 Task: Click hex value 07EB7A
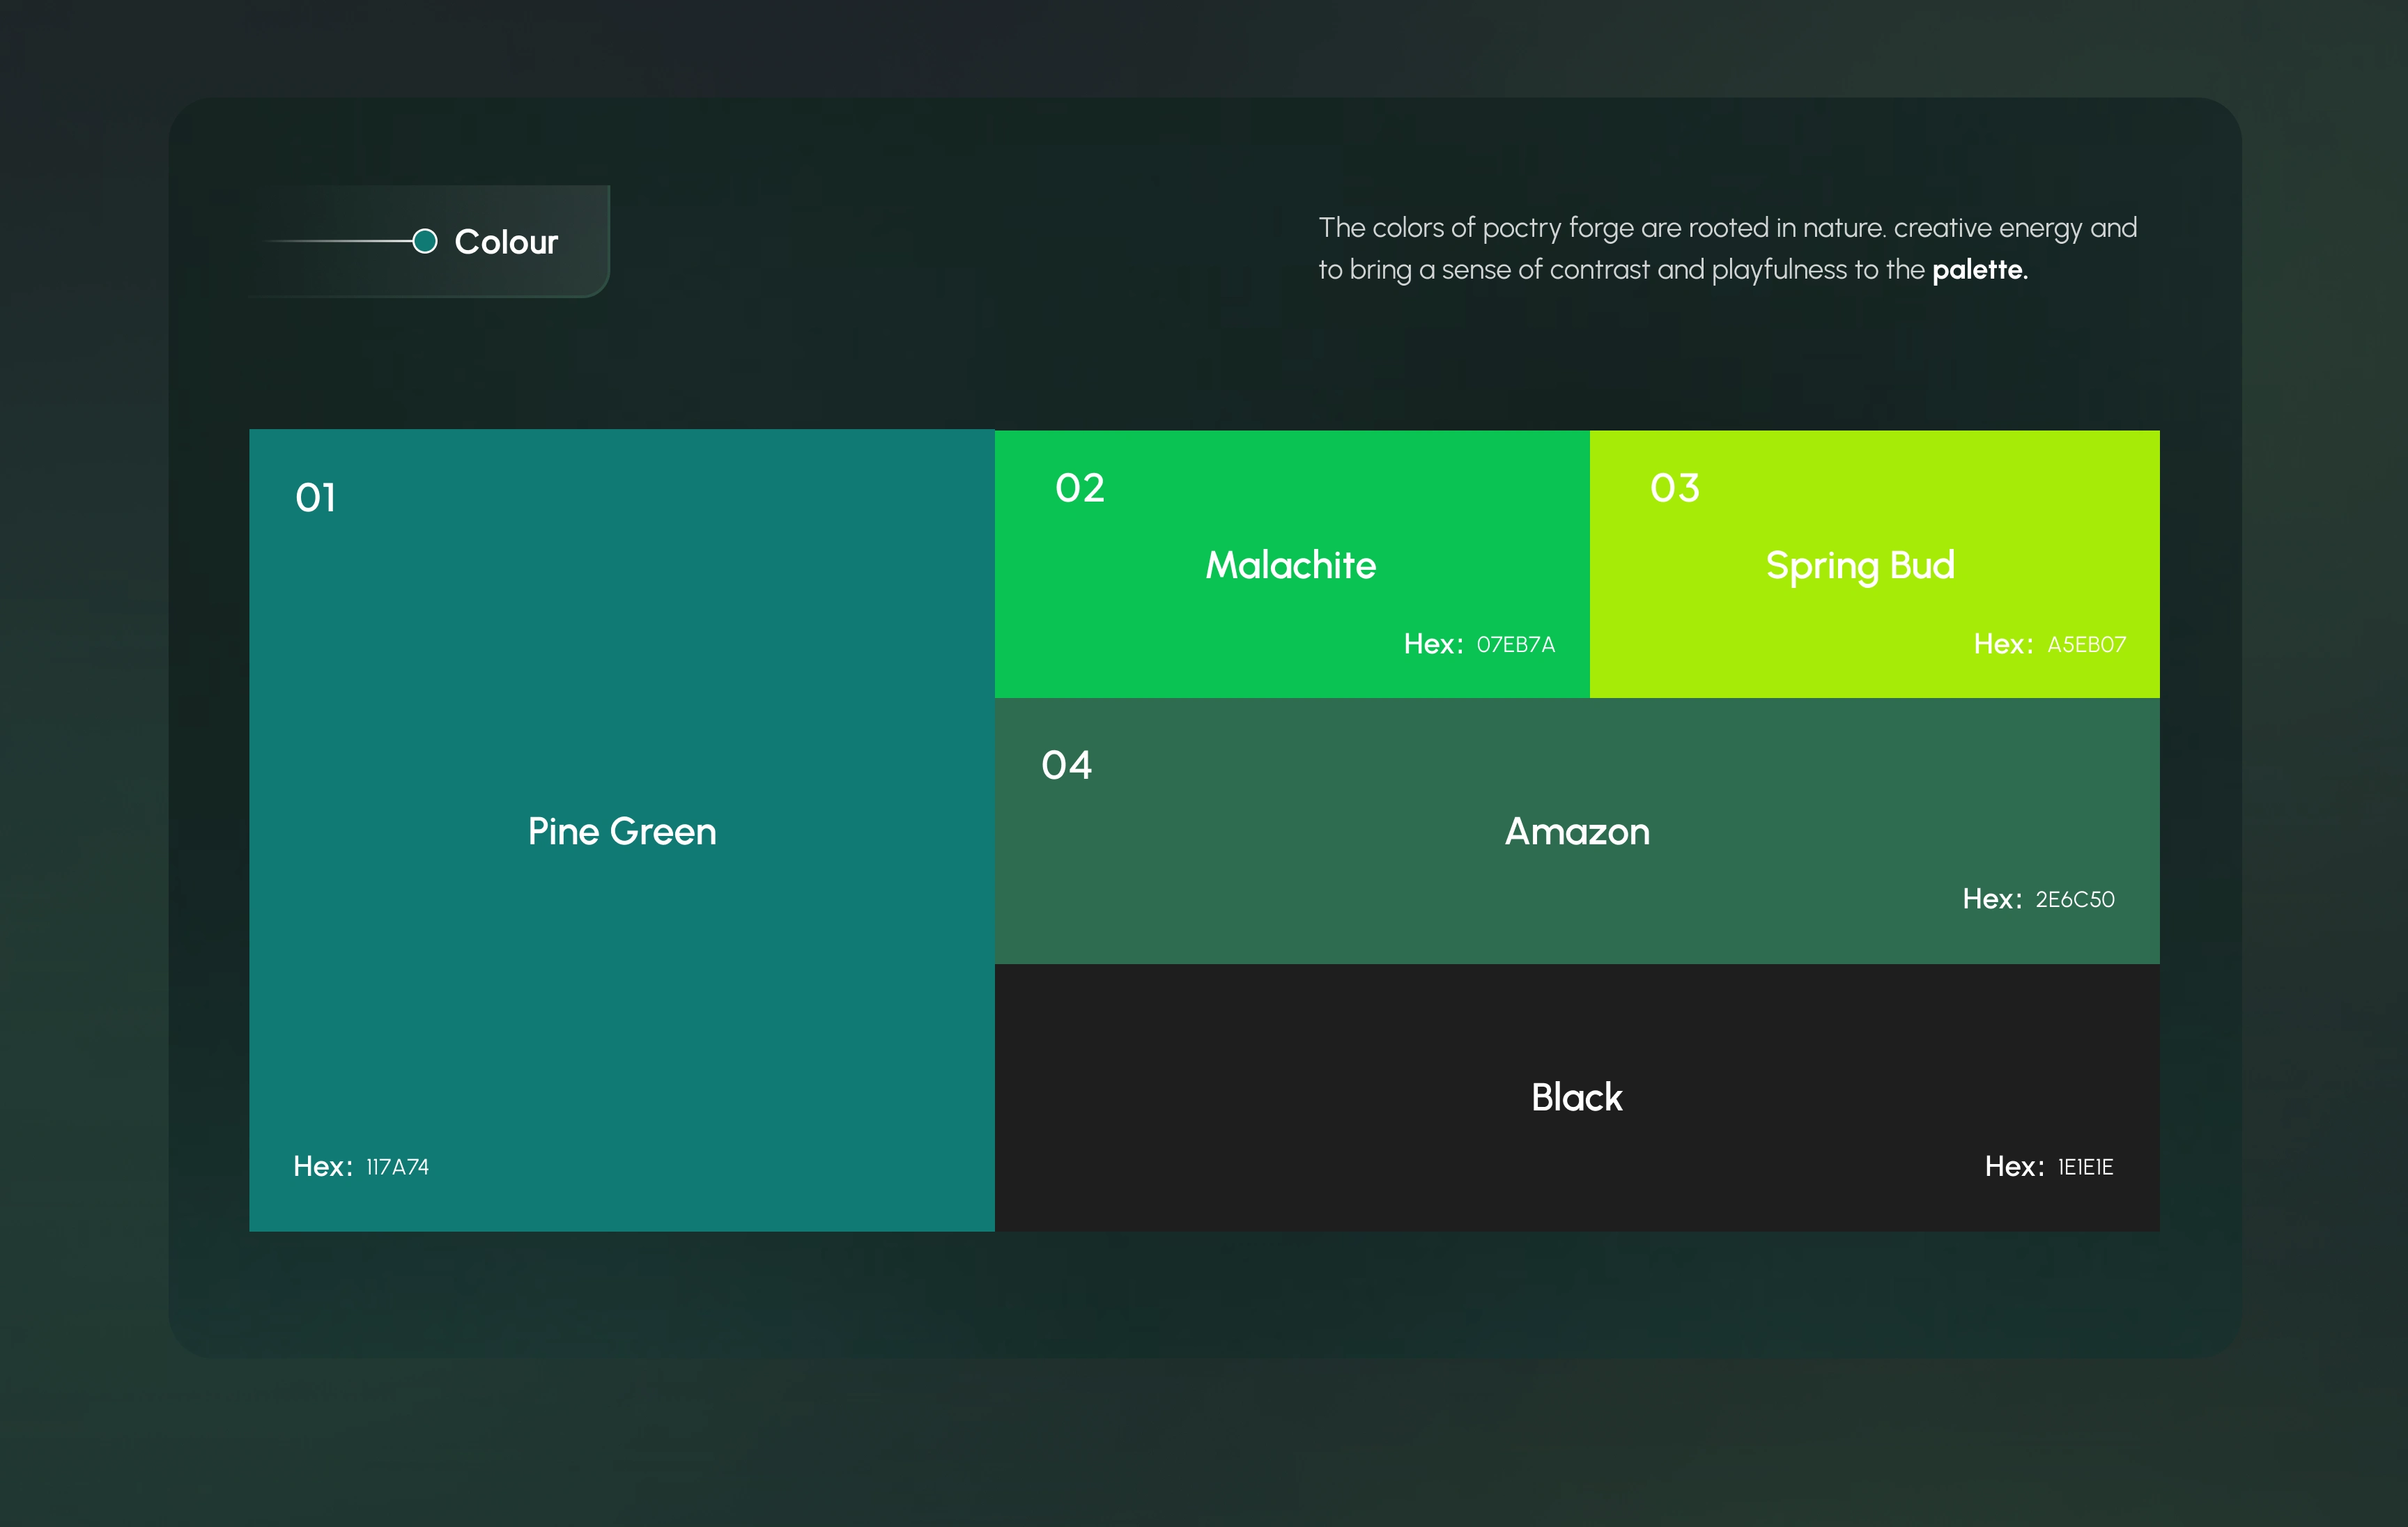[1516, 645]
